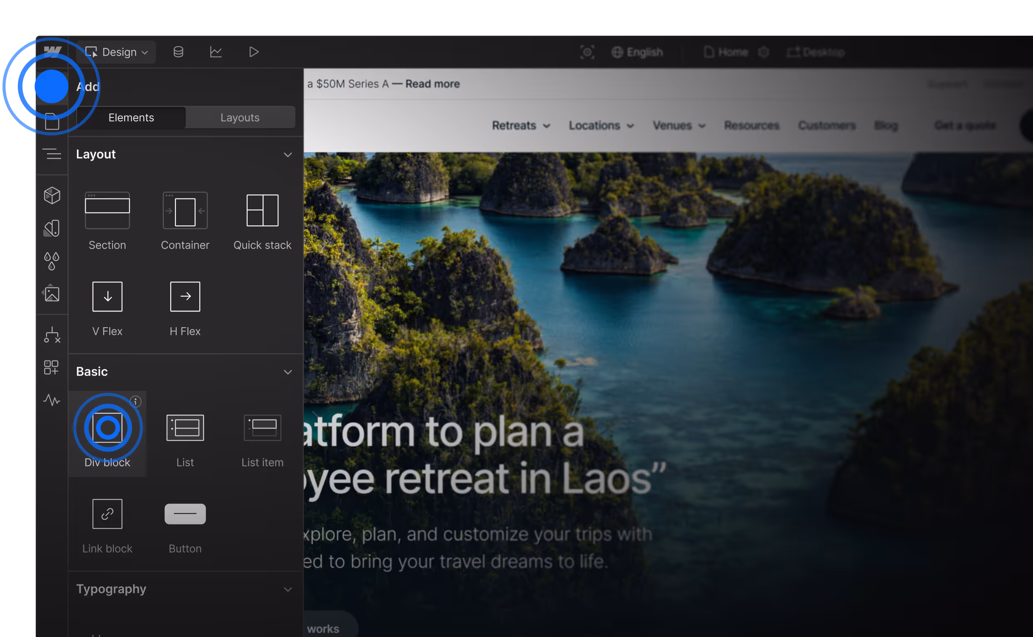This screenshot has height=637, width=1033.
Task: Collapse the Layout section
Action: pos(288,154)
